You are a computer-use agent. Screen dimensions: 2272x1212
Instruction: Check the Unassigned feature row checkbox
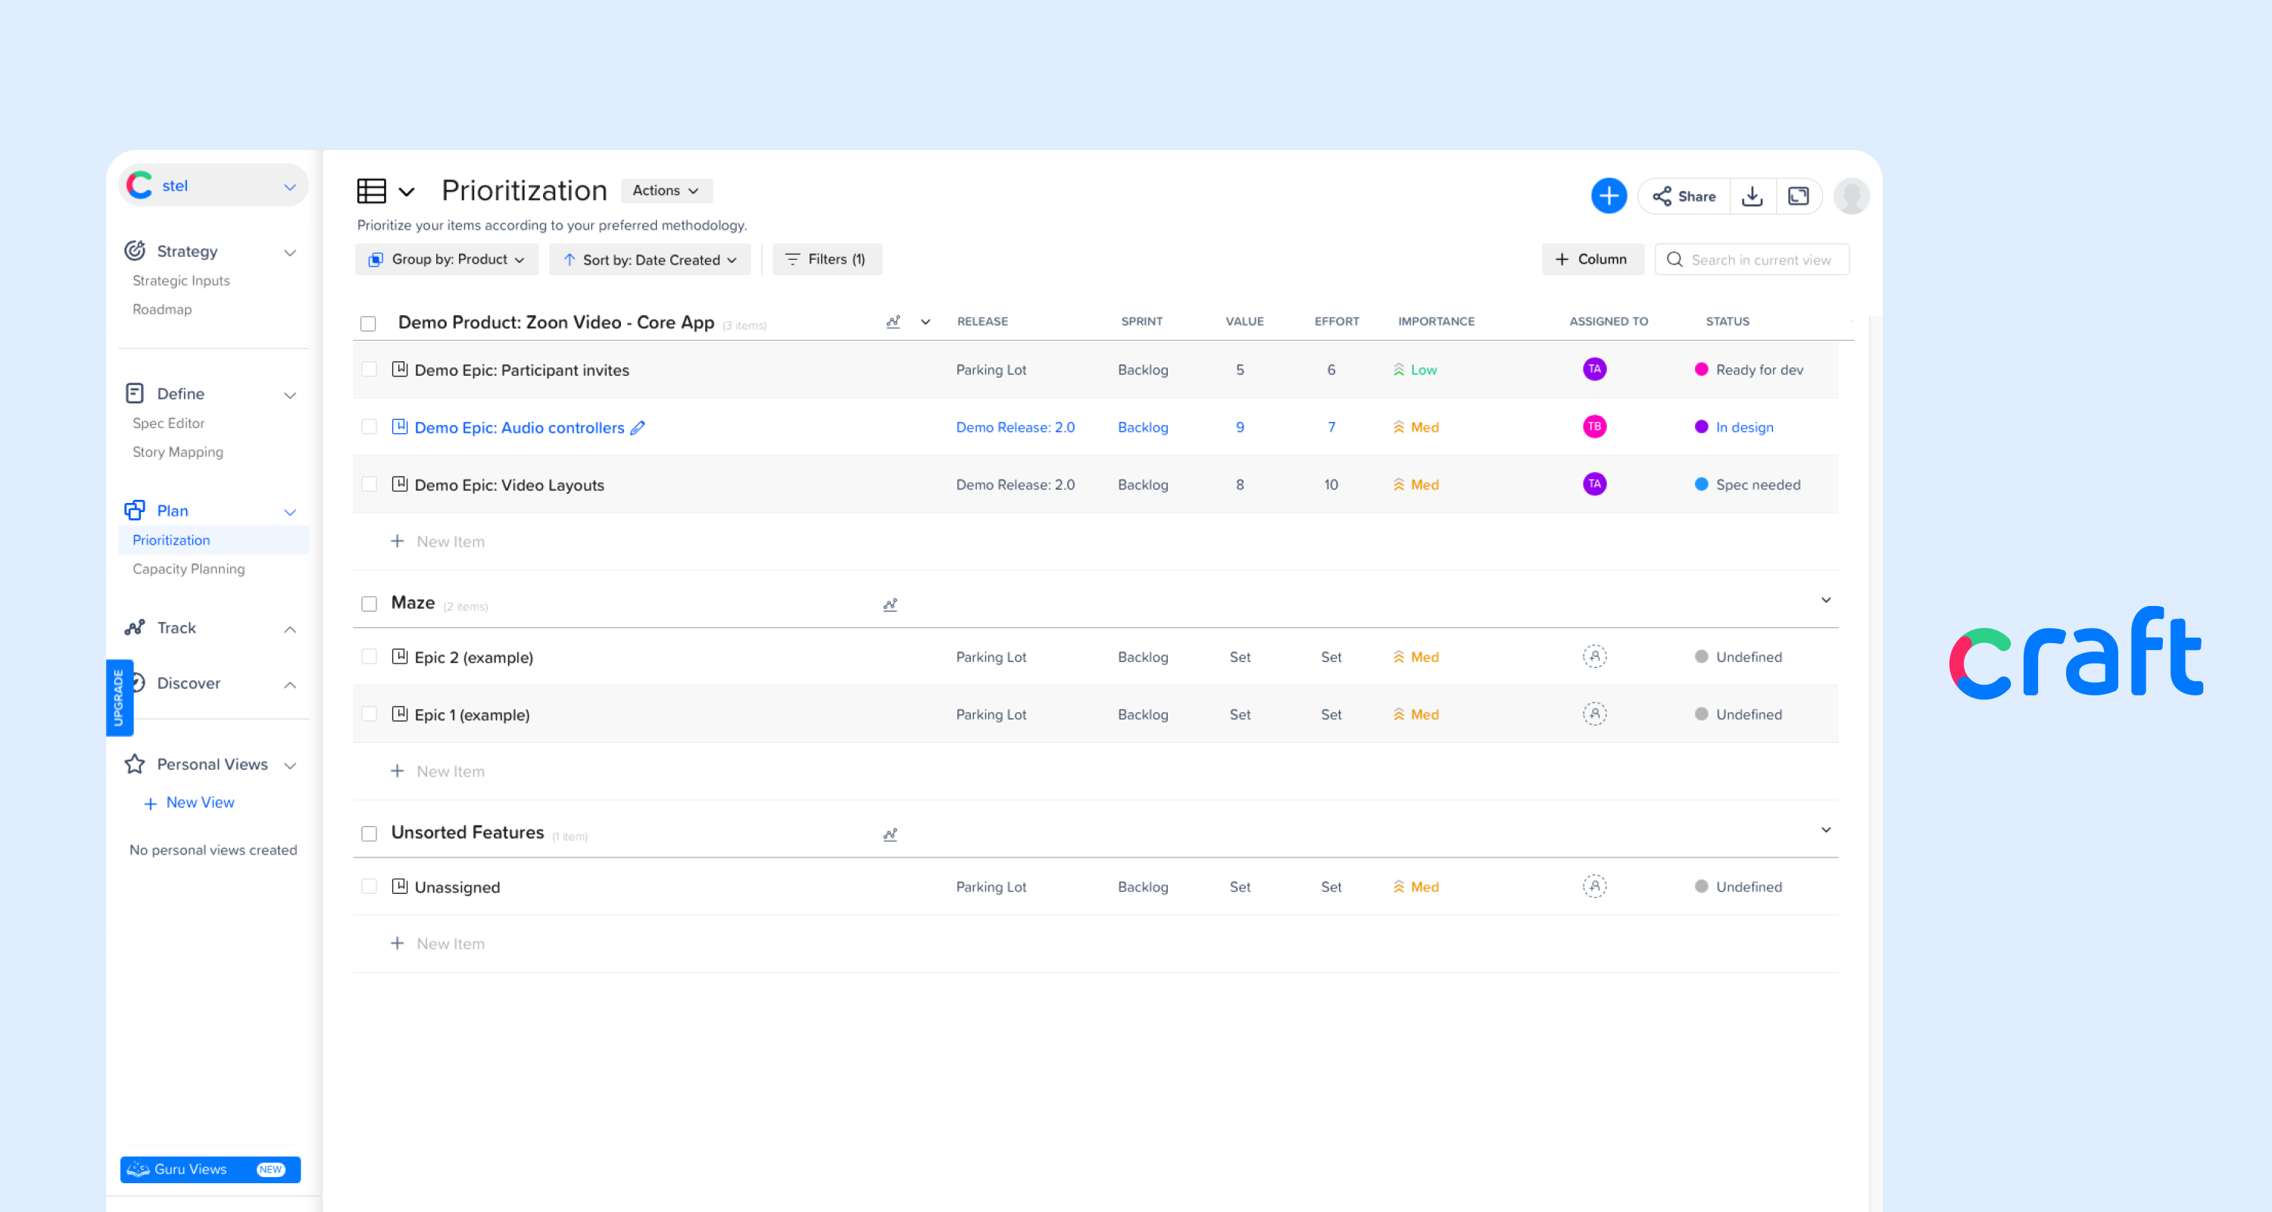point(369,886)
